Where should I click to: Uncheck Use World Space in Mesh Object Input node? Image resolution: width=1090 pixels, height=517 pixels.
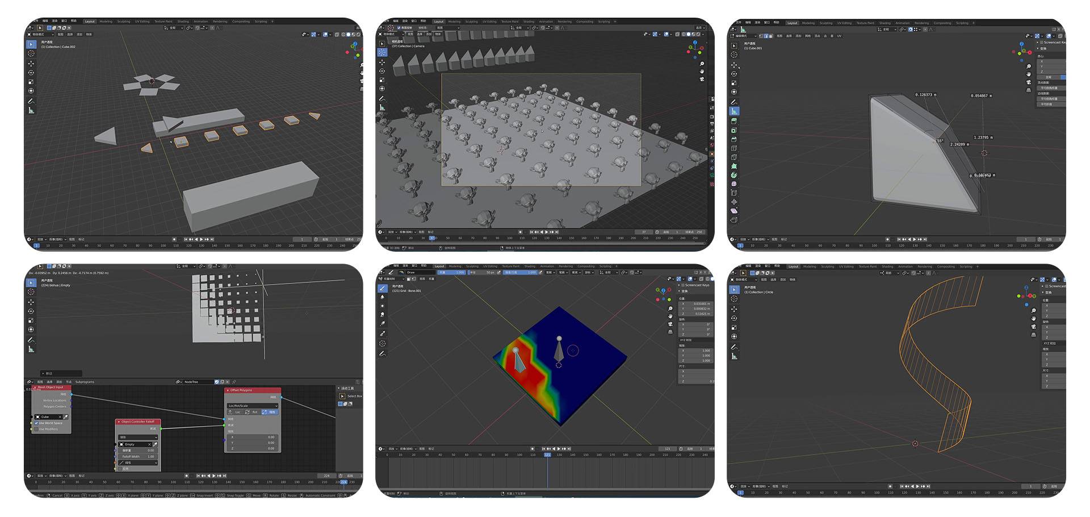coord(36,423)
